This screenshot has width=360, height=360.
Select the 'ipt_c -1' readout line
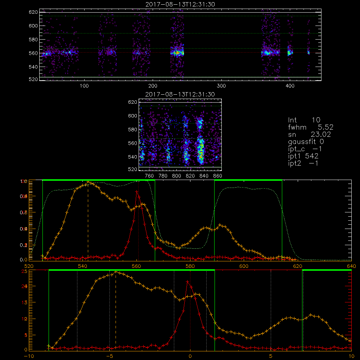(x=305, y=149)
